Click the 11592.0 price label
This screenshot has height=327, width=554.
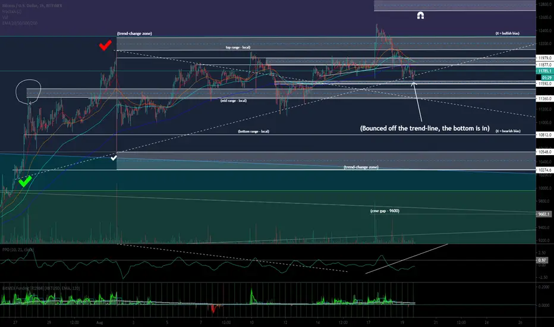[x=544, y=84]
